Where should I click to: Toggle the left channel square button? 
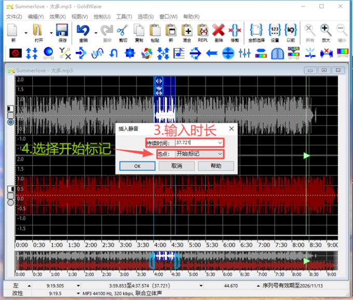pos(11,108)
